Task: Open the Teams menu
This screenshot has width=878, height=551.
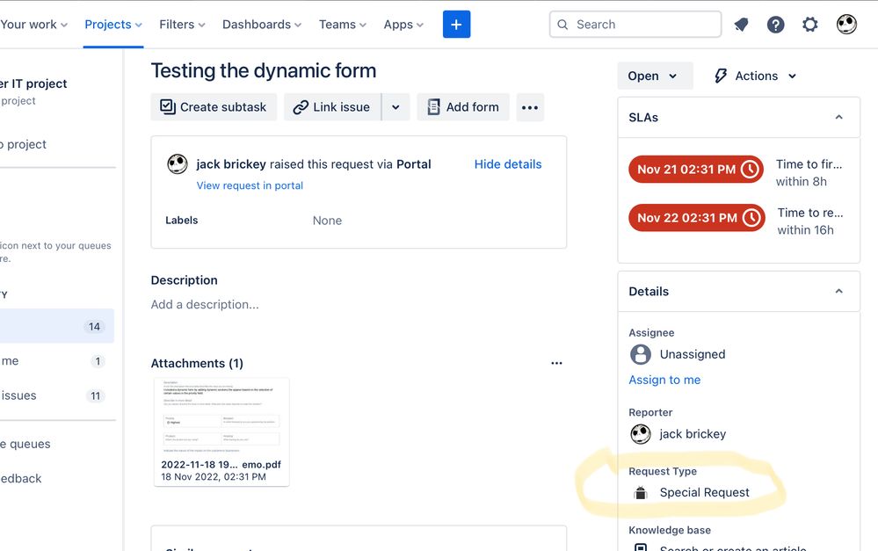Action: pos(343,25)
